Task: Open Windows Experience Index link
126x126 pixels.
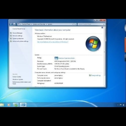Action: point(67,58)
